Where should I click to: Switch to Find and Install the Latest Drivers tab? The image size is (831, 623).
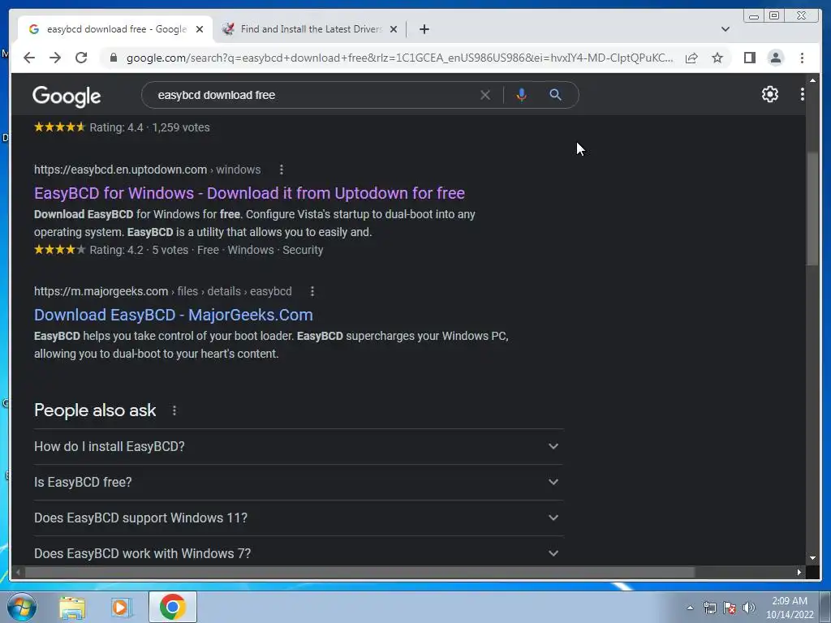pyautogui.click(x=310, y=29)
